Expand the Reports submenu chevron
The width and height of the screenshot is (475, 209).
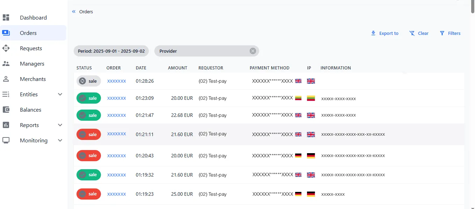[60, 125]
